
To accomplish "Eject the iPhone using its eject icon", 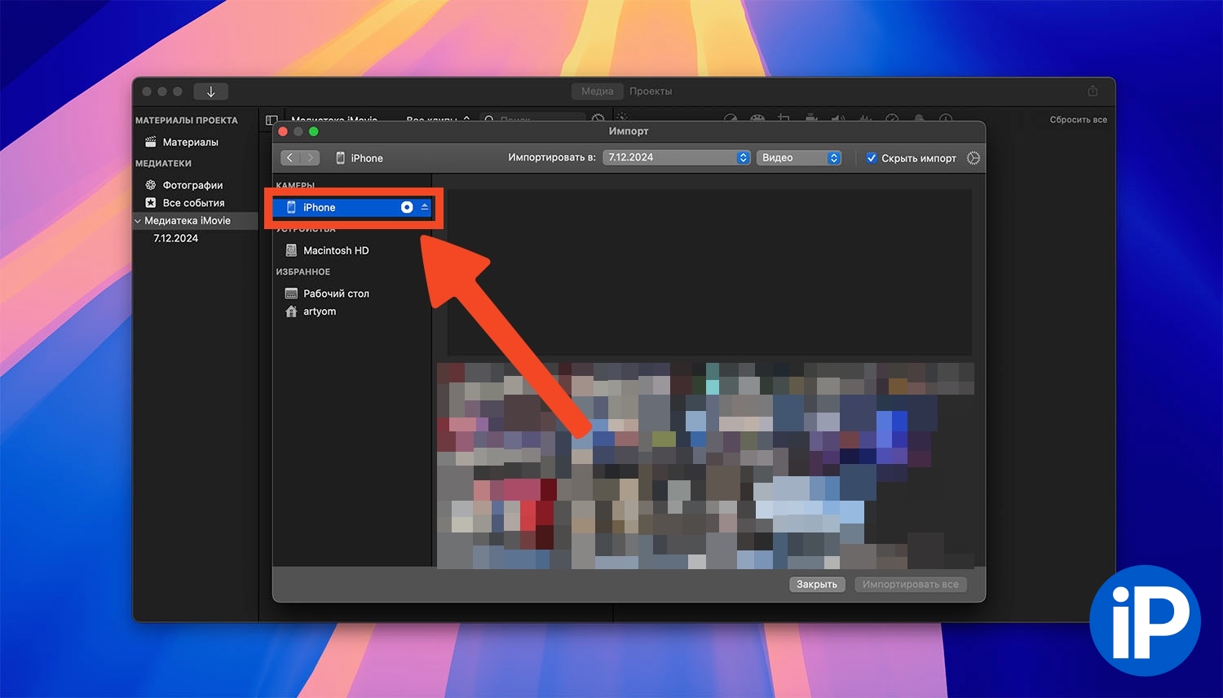I will click(425, 208).
